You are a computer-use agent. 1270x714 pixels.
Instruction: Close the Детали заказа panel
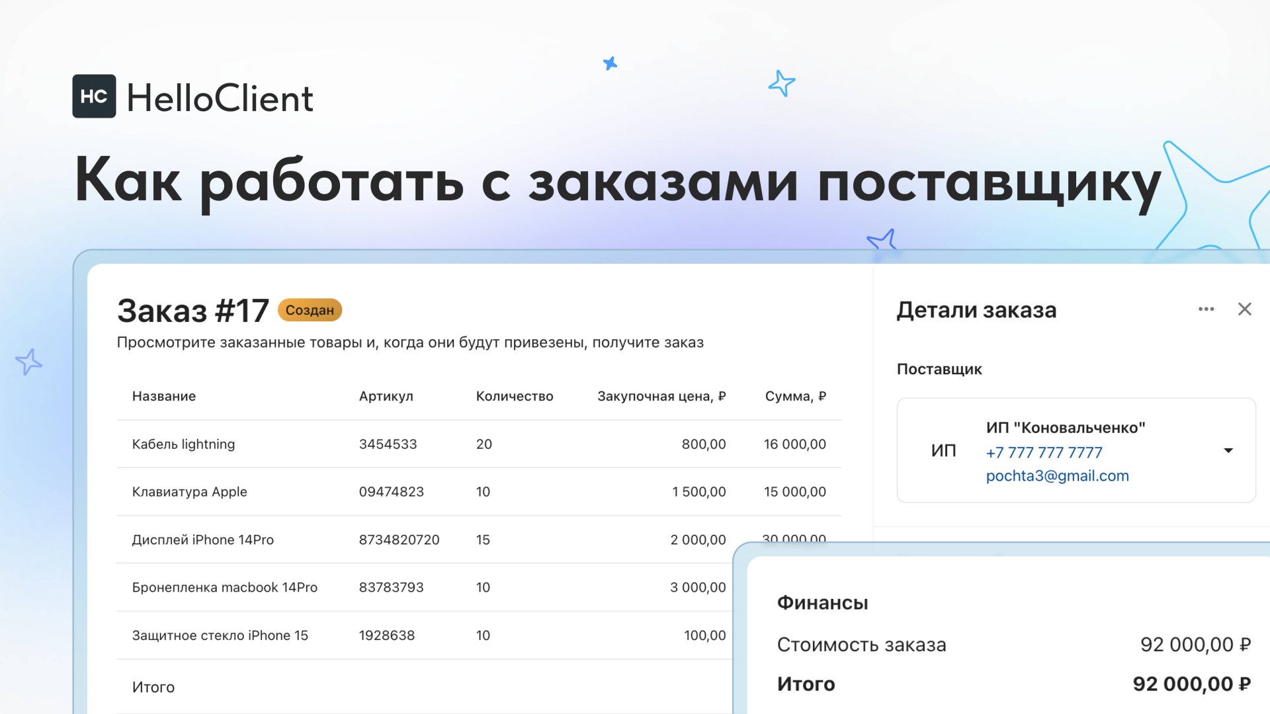[1244, 309]
